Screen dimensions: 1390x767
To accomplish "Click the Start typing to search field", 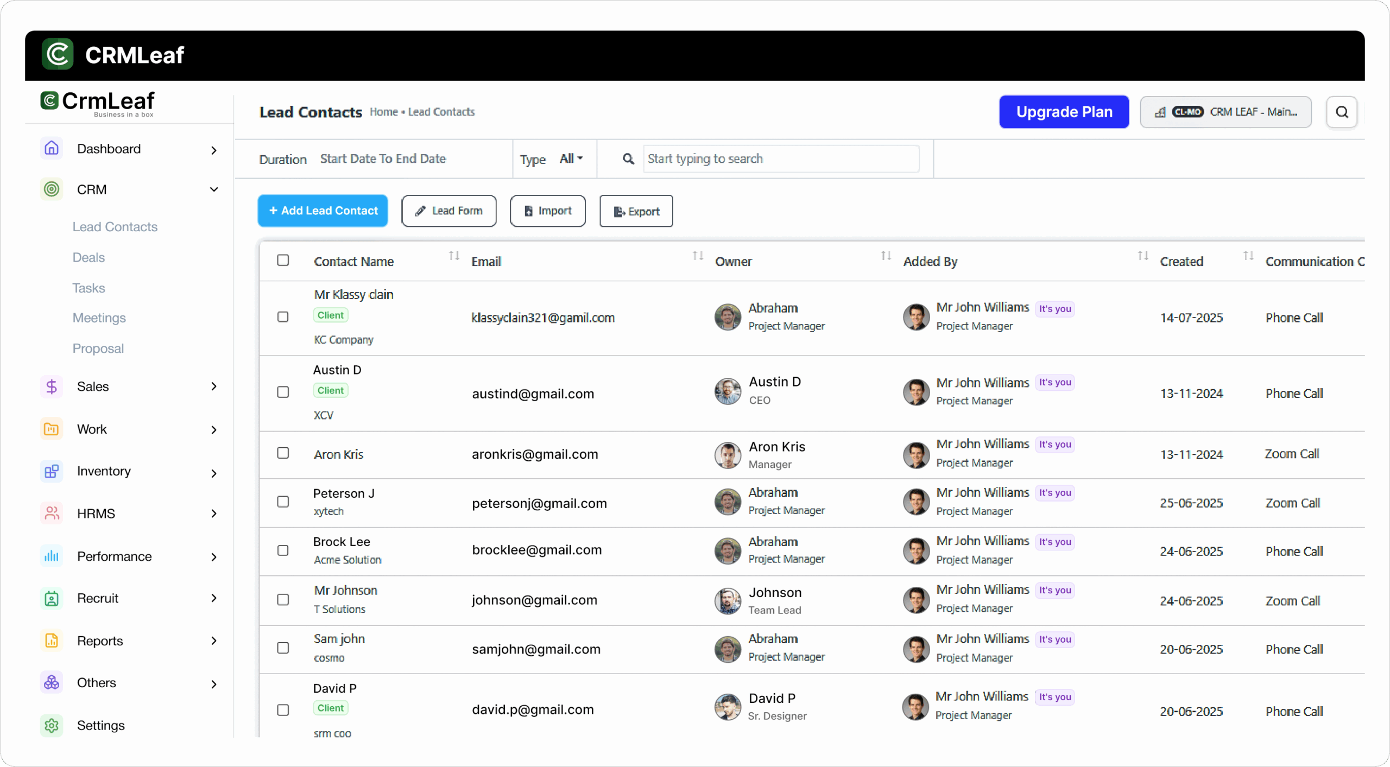I will click(x=781, y=159).
